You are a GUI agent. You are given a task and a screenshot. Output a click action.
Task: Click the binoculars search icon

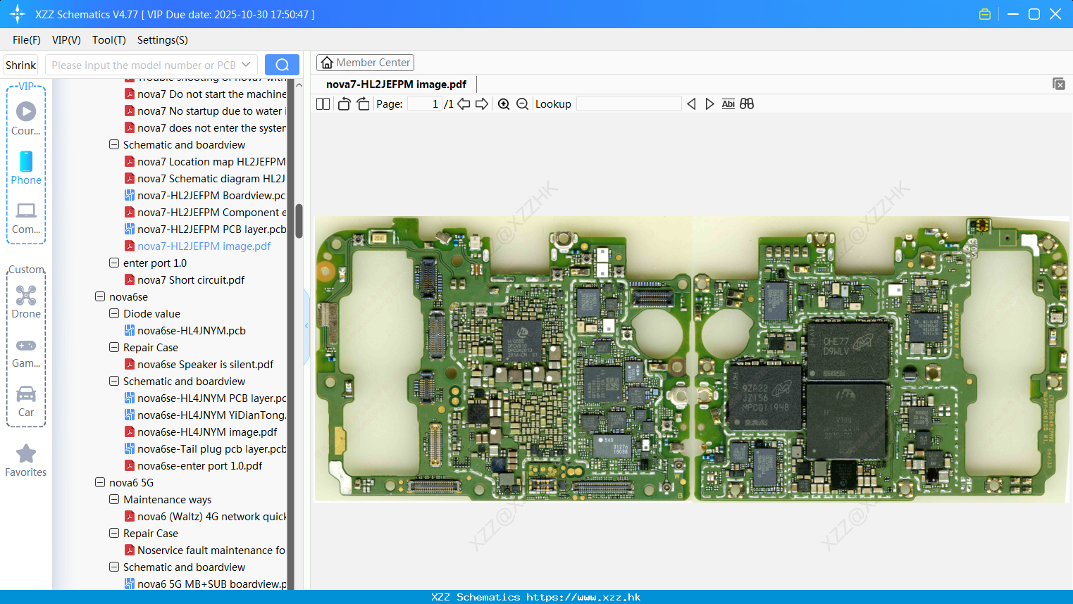(747, 104)
